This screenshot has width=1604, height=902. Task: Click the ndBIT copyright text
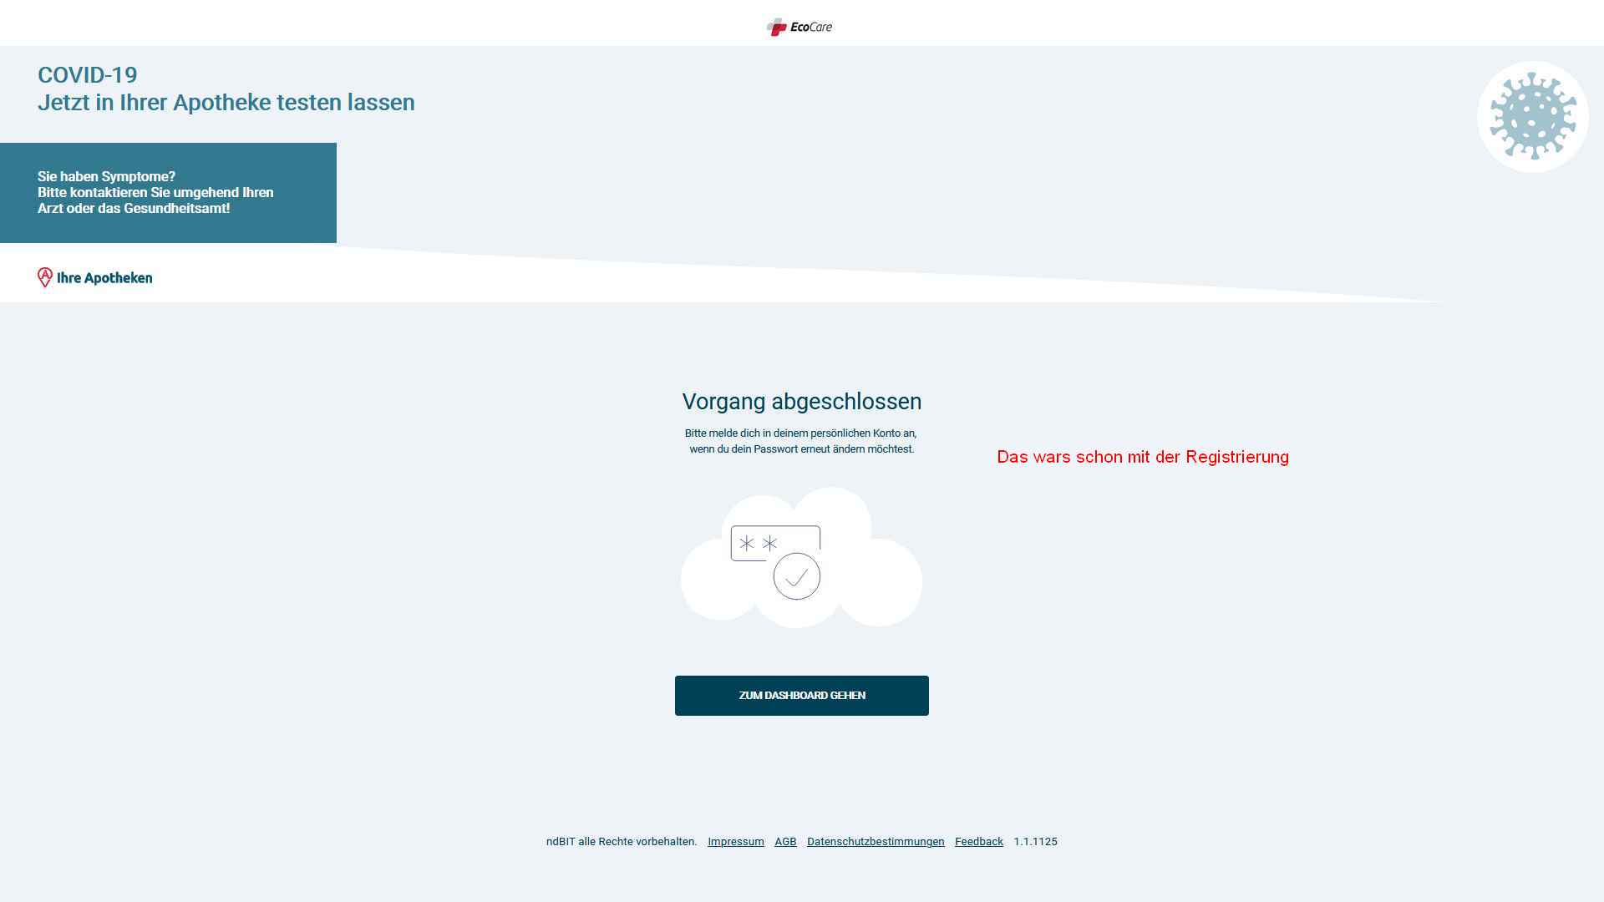[621, 841]
